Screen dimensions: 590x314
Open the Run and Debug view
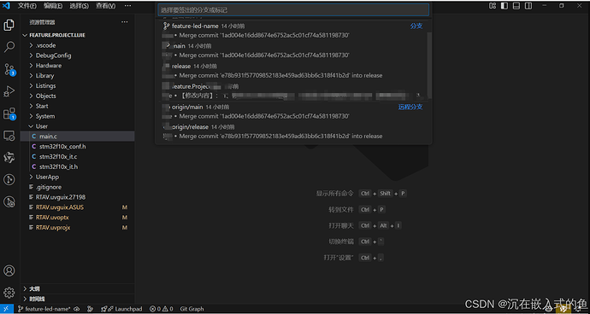(x=9, y=91)
